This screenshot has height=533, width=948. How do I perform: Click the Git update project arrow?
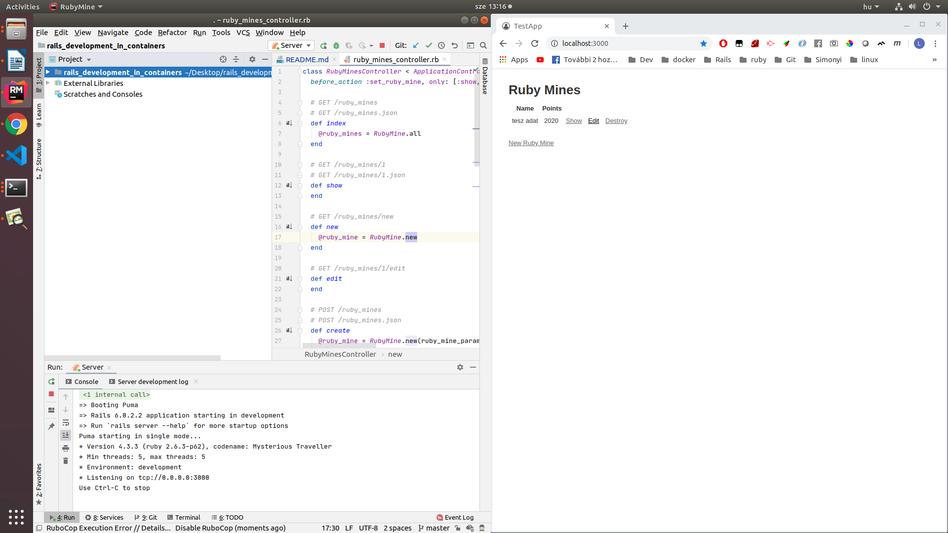(416, 45)
